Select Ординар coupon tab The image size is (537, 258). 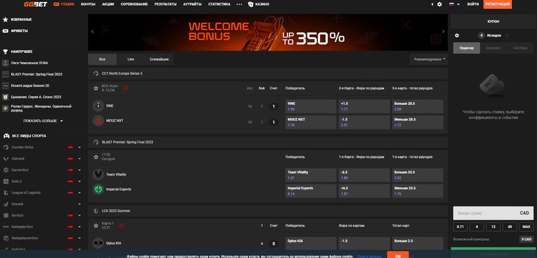click(467, 48)
